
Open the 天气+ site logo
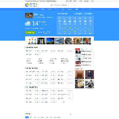31,5
